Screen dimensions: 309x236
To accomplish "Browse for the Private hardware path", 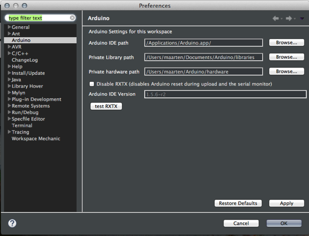I will [286, 72].
